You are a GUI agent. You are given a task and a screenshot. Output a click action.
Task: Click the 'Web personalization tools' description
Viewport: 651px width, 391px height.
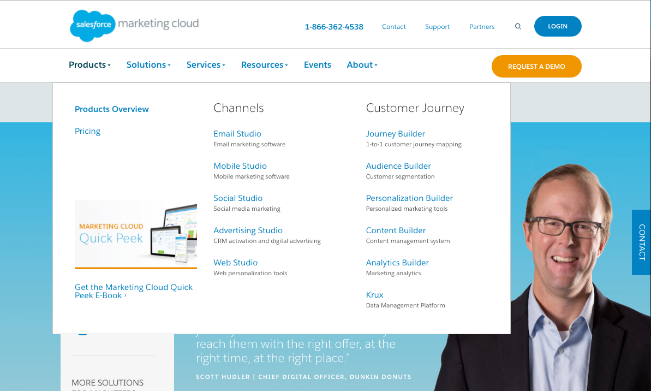(250, 273)
